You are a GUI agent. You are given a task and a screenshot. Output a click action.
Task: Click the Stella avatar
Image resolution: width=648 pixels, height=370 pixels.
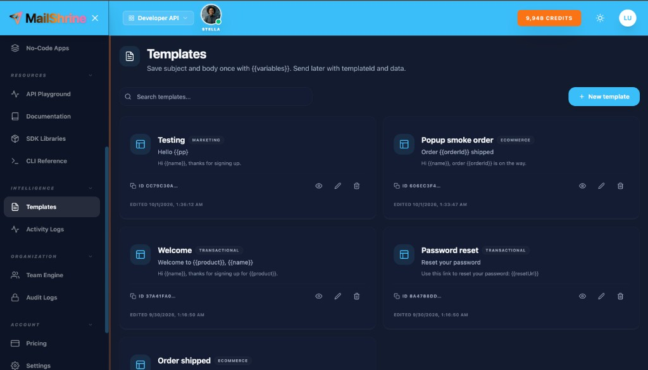(211, 15)
